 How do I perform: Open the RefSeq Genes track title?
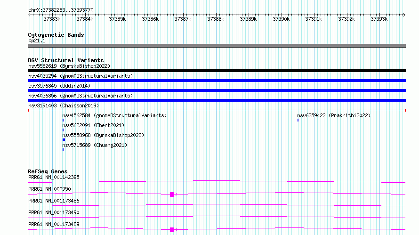tap(48, 171)
